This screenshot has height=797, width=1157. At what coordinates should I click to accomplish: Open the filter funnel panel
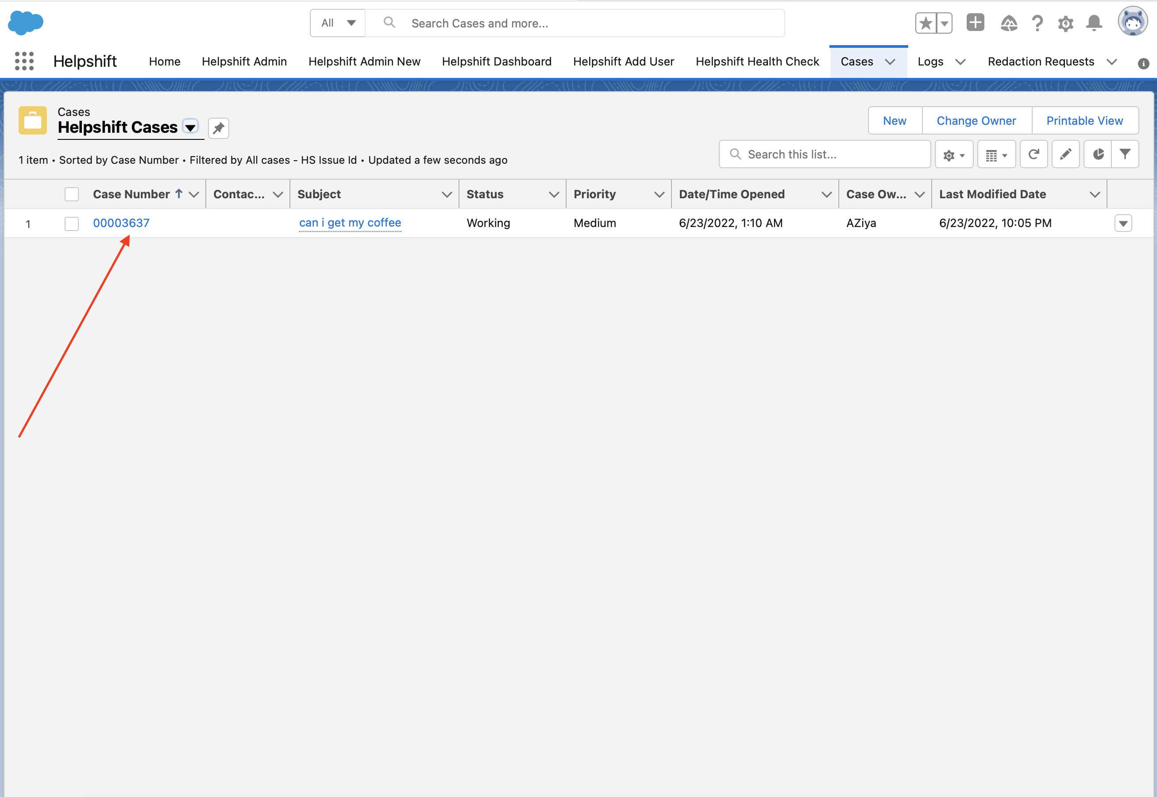(x=1125, y=154)
